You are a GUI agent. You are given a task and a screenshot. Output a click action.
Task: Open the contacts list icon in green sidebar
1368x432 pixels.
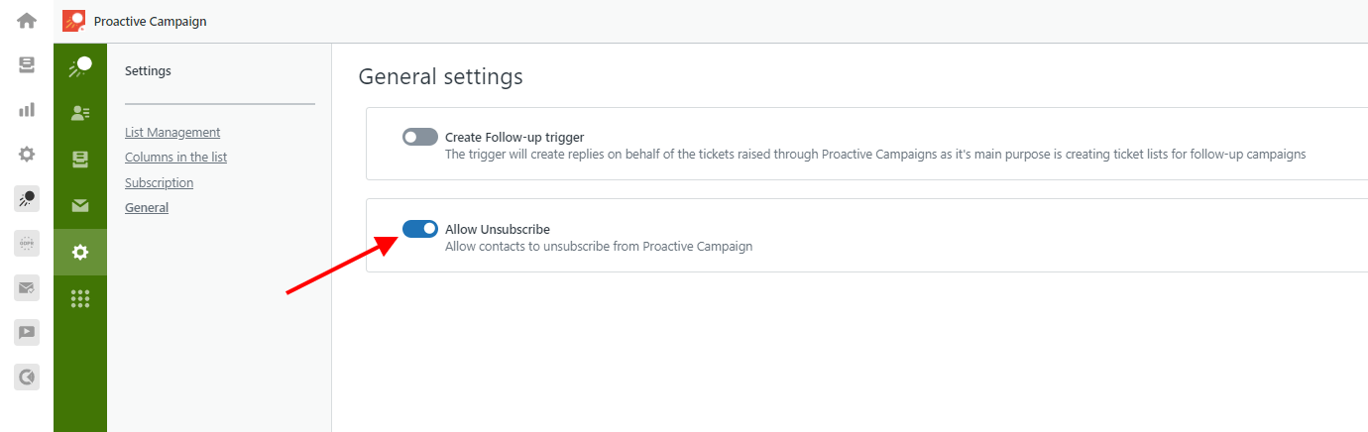pyautogui.click(x=80, y=113)
